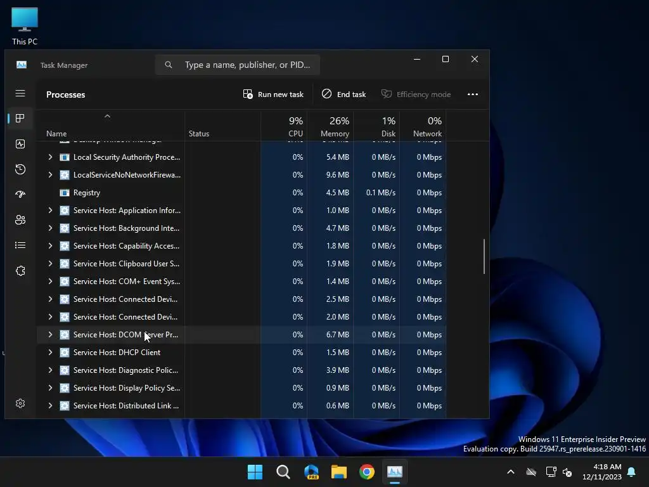Screen dimensions: 649x487
Task: Open clock and date in taskbar
Action: tap(602, 472)
